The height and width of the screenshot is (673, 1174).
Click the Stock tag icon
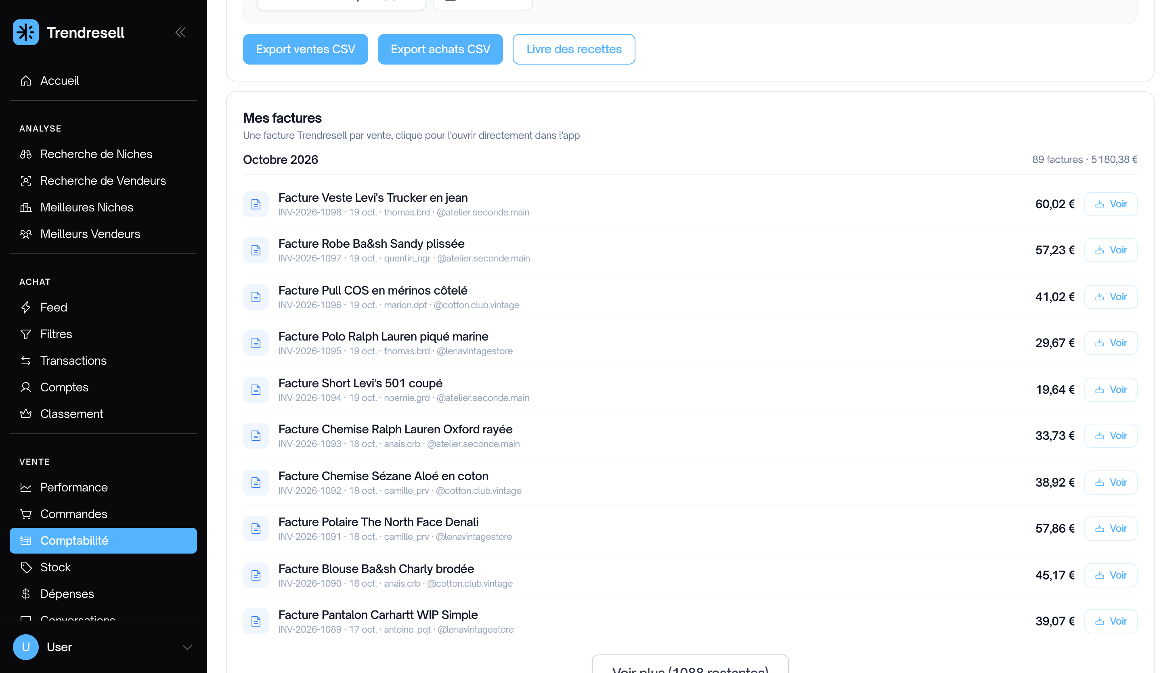(x=26, y=567)
